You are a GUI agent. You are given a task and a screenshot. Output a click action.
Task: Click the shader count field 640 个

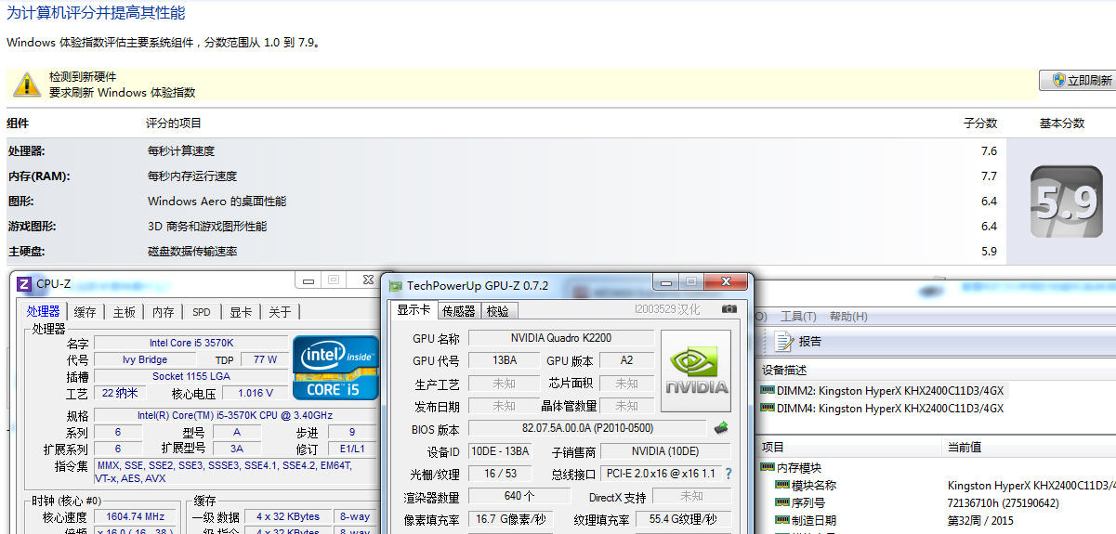click(x=519, y=497)
